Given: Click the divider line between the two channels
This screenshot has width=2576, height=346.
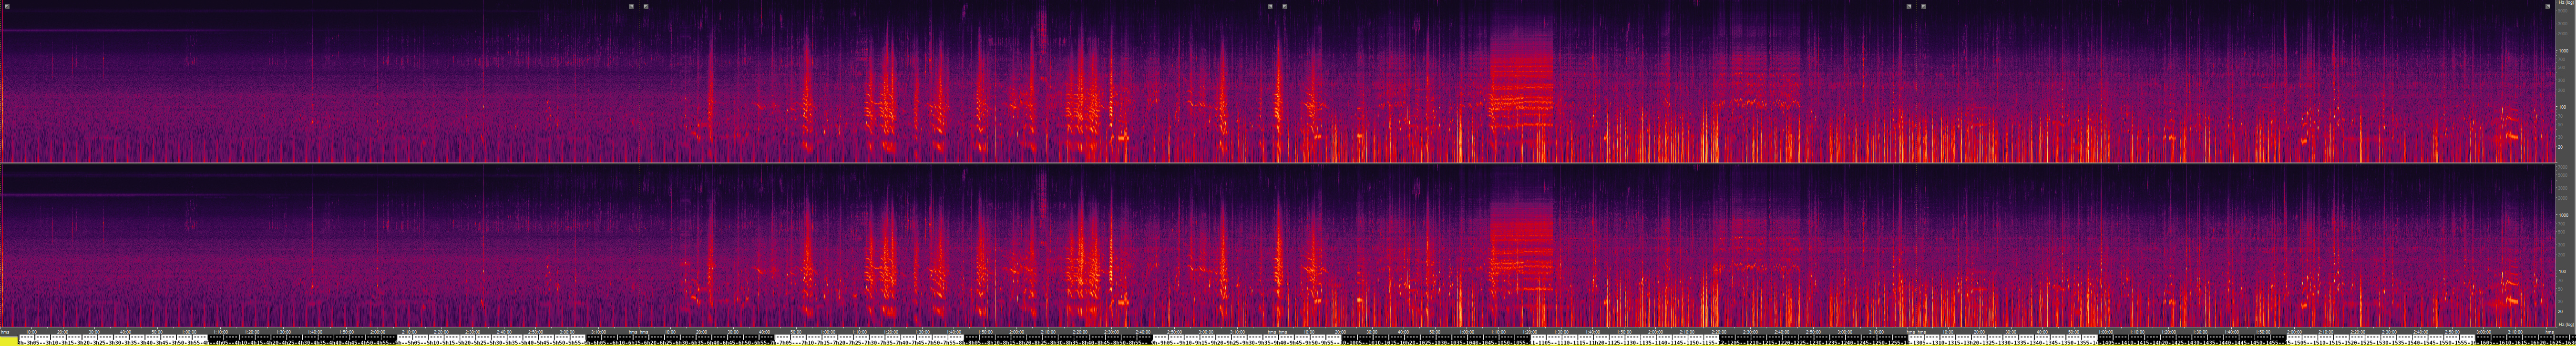Looking at the screenshot, I should coord(1280,163).
